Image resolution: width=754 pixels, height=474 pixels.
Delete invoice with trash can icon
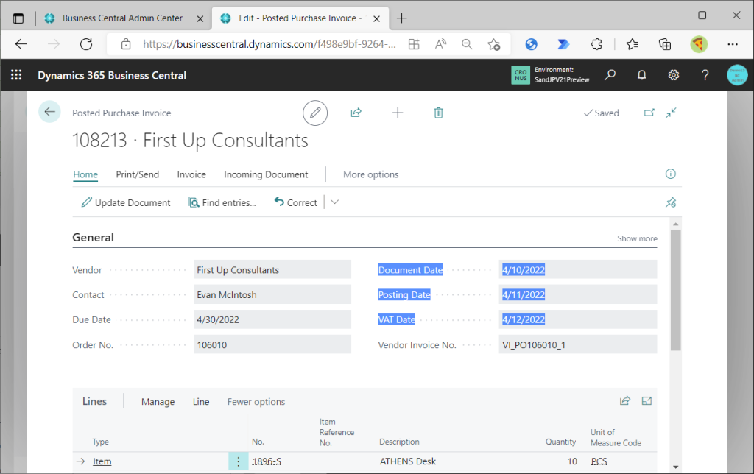[439, 113]
